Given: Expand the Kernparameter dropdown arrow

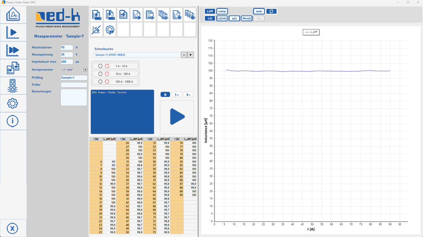Looking at the screenshot, I should [x=85, y=70].
